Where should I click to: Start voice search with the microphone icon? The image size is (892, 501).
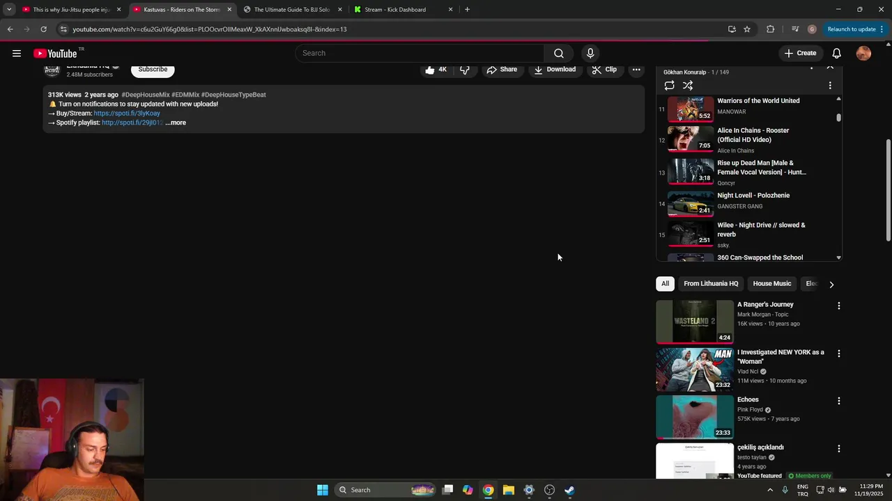[x=590, y=54]
